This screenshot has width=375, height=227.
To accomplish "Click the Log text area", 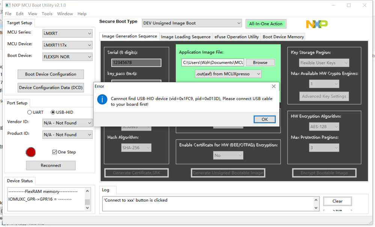I will 208,204.
